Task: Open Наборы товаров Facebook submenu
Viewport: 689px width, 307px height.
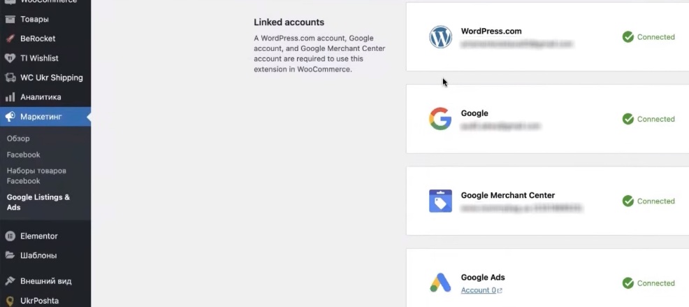Action: coord(36,176)
